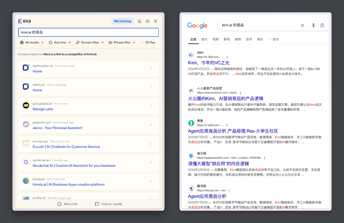Click the georgelabs.ai favicon
The image size is (344, 223).
26,106
